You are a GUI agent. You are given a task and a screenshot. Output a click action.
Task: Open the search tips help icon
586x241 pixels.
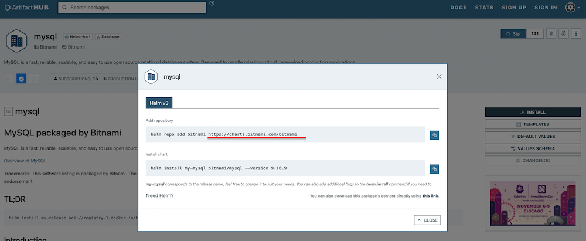tap(212, 4)
